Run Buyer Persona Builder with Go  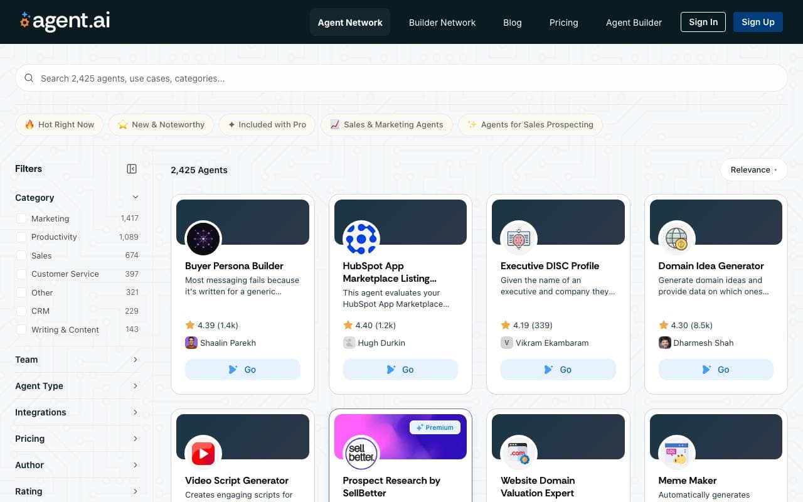click(x=243, y=370)
